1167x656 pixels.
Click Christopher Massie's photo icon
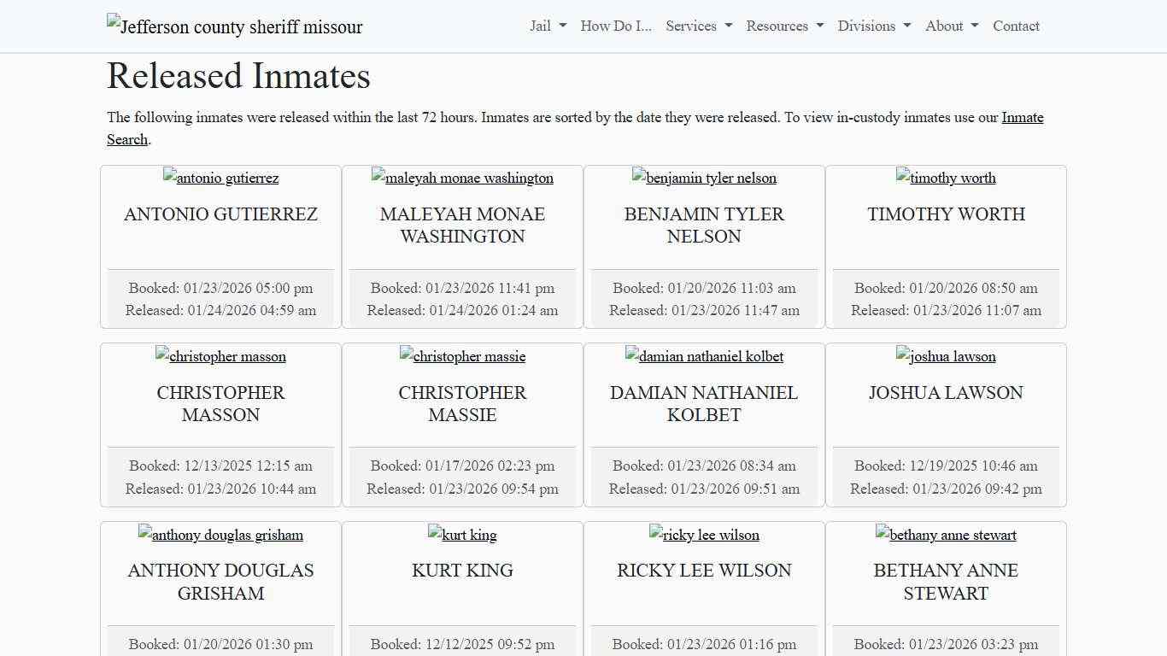pos(462,356)
